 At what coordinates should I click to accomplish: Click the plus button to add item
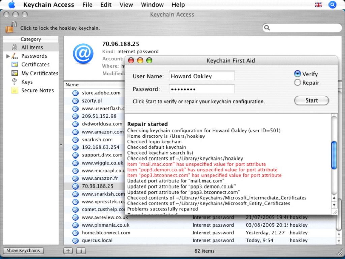(68, 251)
